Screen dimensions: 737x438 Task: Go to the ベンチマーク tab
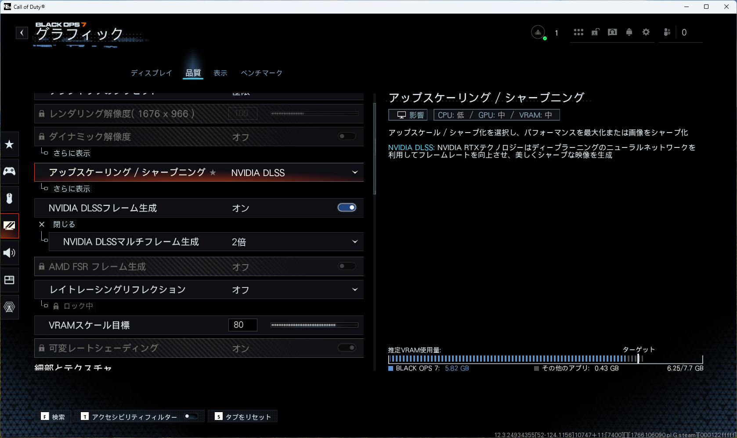click(262, 73)
